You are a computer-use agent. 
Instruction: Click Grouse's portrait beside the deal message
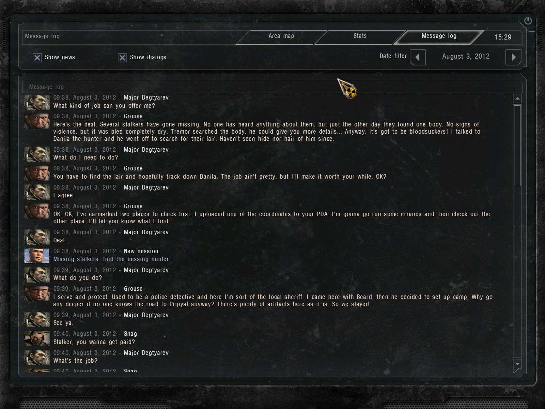click(37, 121)
